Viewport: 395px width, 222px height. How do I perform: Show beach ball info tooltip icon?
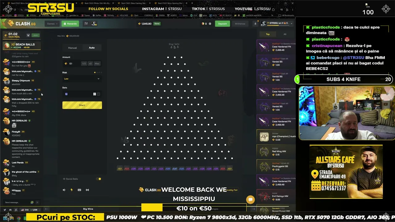[210, 24]
